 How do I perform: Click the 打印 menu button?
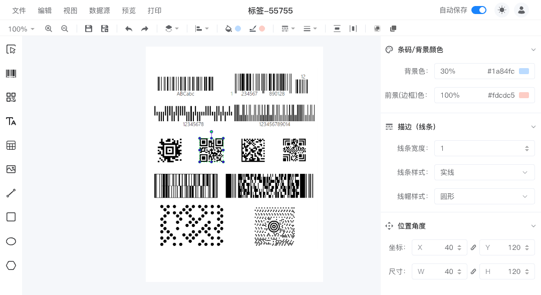click(155, 11)
